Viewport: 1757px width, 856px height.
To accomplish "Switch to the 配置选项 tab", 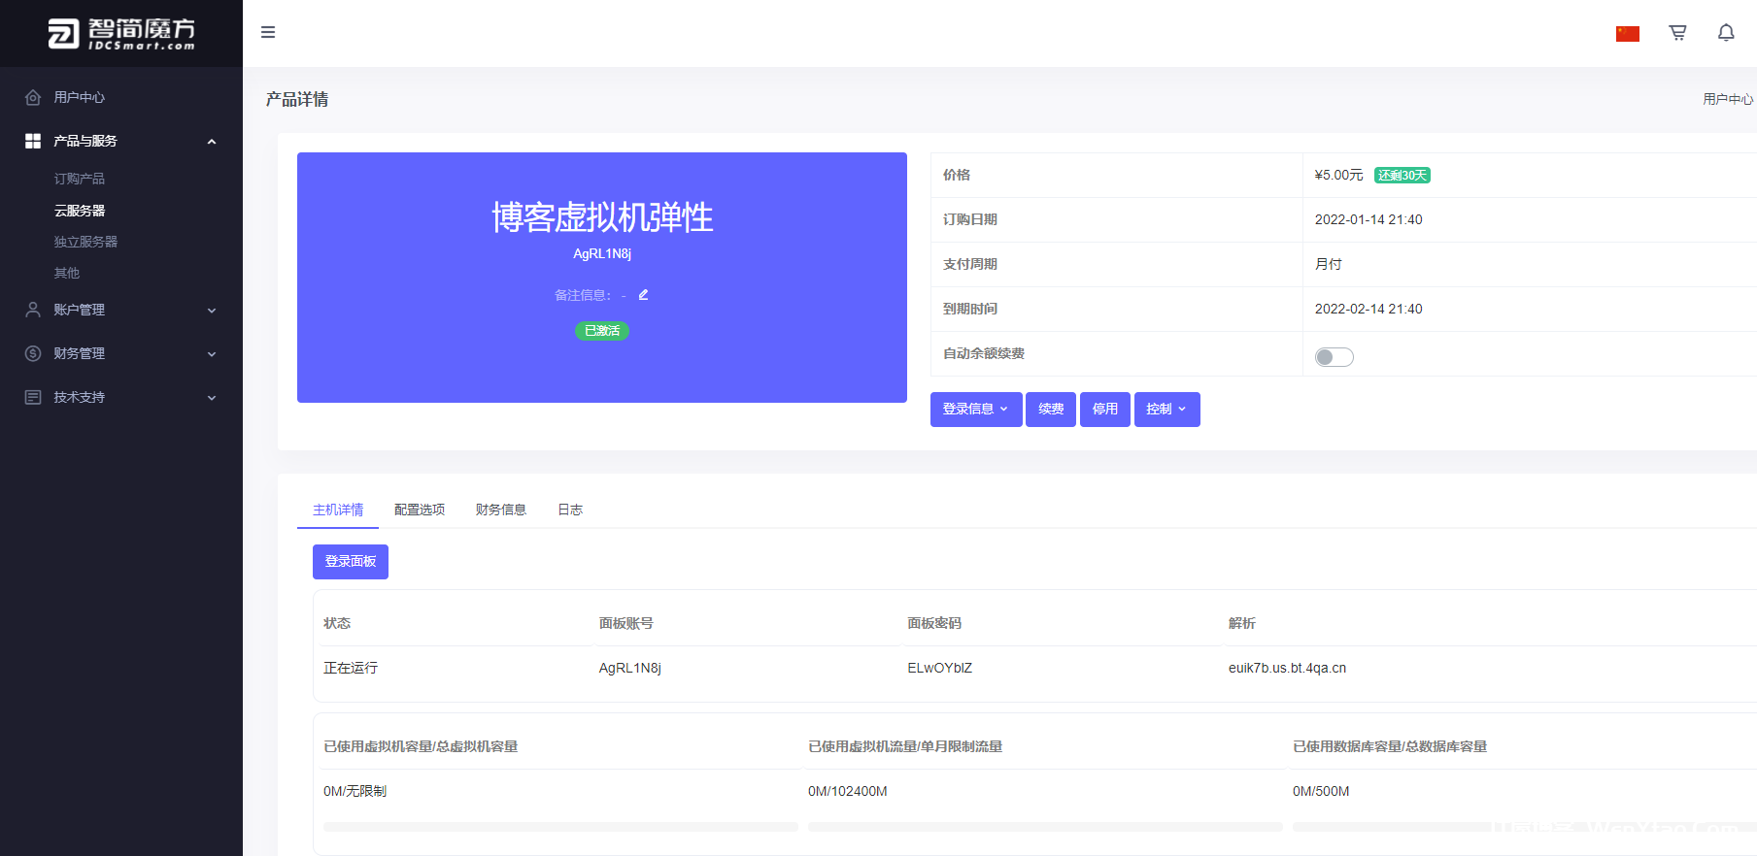I will point(420,510).
